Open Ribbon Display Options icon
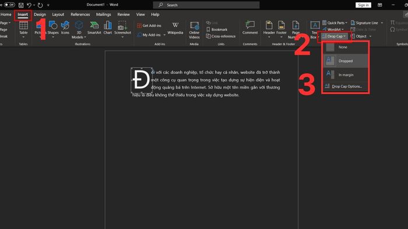Screen dimensions: 408x229 380,5
